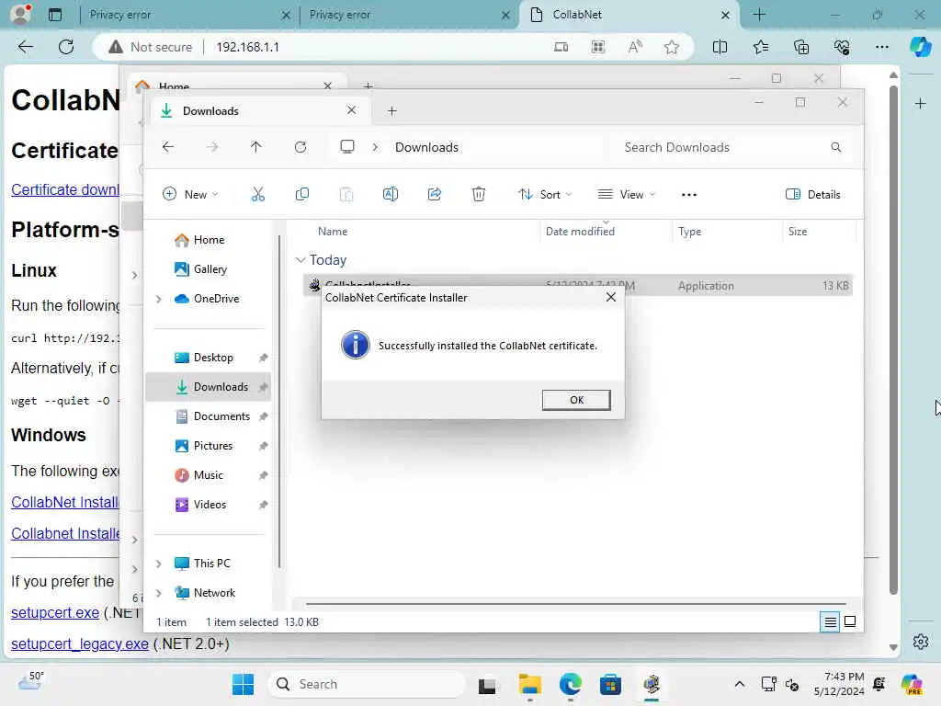Expand the This PC tree node
Viewport: 941px width, 706px height.
point(158,564)
